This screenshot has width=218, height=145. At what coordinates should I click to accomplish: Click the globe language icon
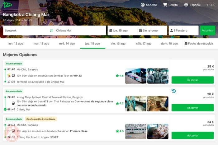click(x=186, y=5)
